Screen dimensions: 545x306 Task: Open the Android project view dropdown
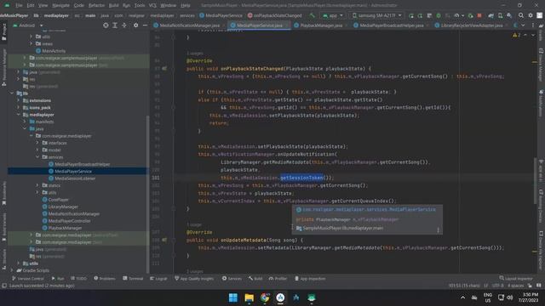click(x=28, y=25)
